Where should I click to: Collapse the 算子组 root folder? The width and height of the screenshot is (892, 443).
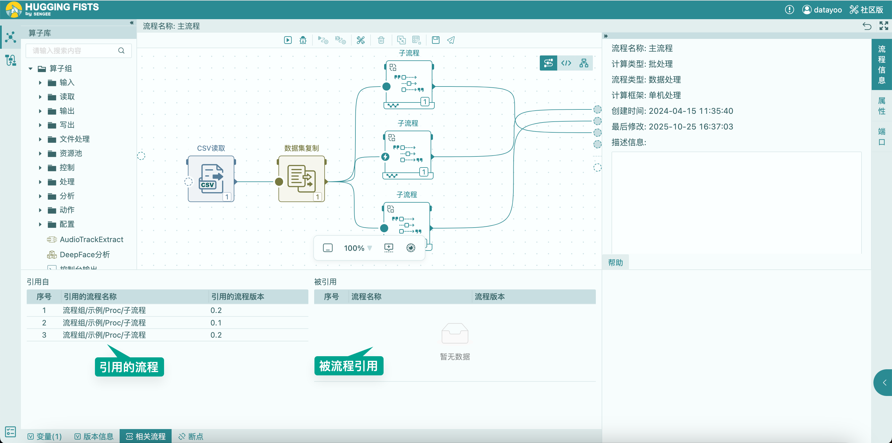pyautogui.click(x=30, y=69)
